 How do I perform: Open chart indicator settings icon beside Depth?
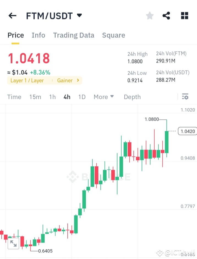click(185, 97)
